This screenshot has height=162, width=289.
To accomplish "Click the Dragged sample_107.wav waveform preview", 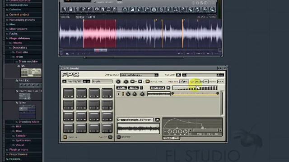I will pyautogui.click(x=139, y=128).
